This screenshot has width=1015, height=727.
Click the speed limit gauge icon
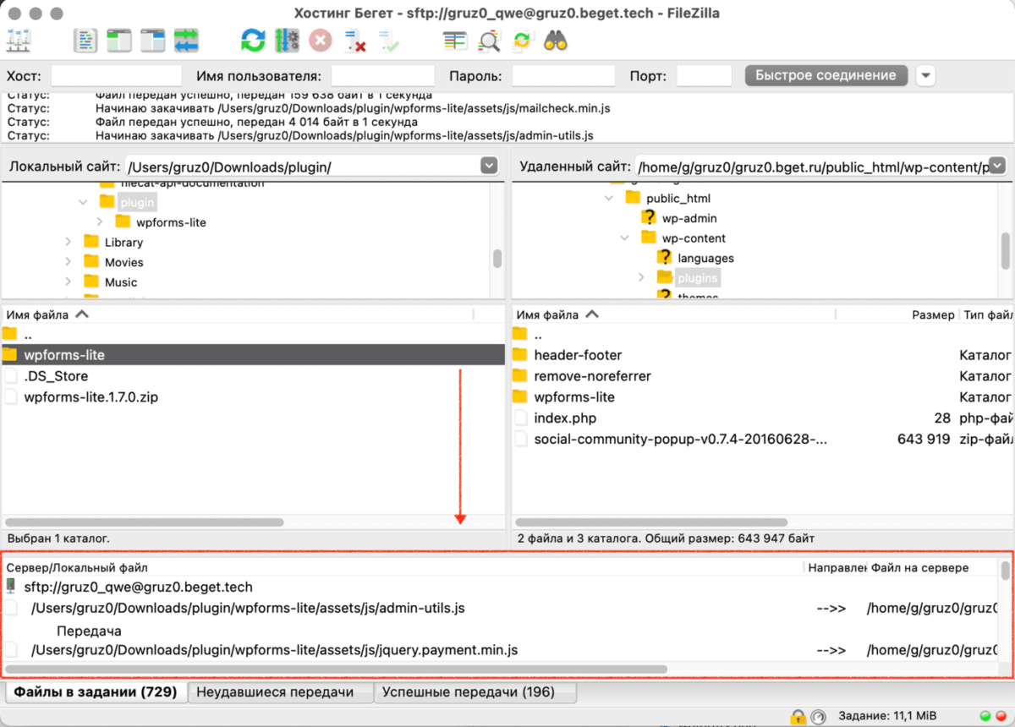818,717
